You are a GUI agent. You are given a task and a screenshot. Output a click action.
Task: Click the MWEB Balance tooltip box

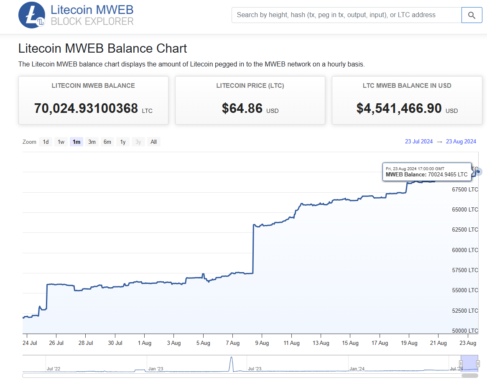click(427, 172)
